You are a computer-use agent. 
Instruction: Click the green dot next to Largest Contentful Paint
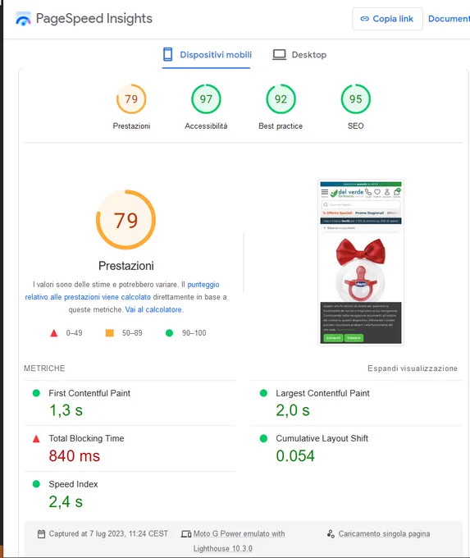[263, 393]
